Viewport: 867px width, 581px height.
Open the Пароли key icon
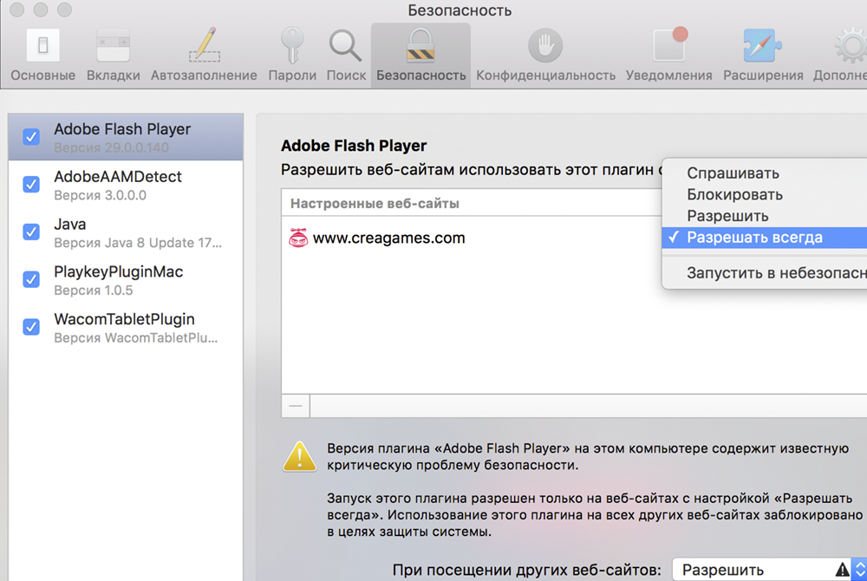292,46
